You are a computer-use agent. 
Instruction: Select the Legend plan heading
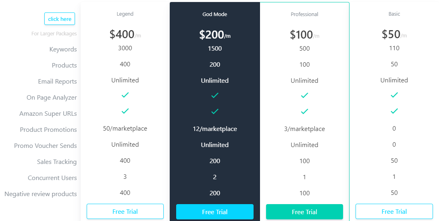click(125, 14)
